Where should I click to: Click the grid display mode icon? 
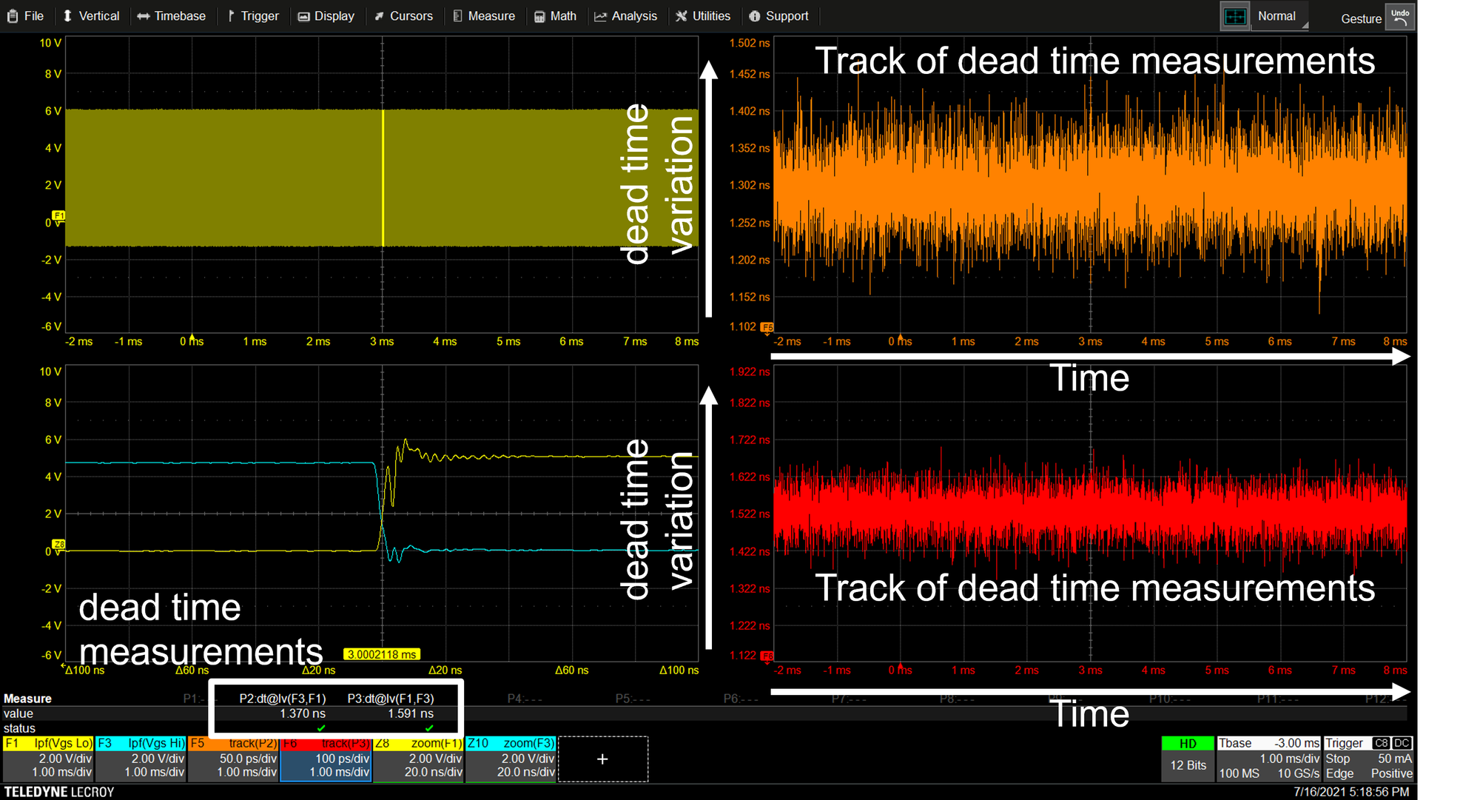pyautogui.click(x=1235, y=16)
